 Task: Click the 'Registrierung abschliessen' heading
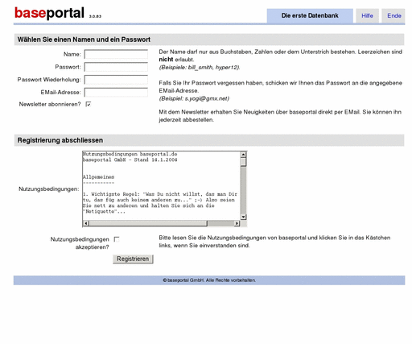60,140
